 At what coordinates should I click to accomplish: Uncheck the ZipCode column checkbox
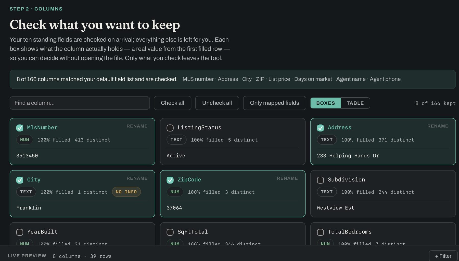tap(170, 180)
